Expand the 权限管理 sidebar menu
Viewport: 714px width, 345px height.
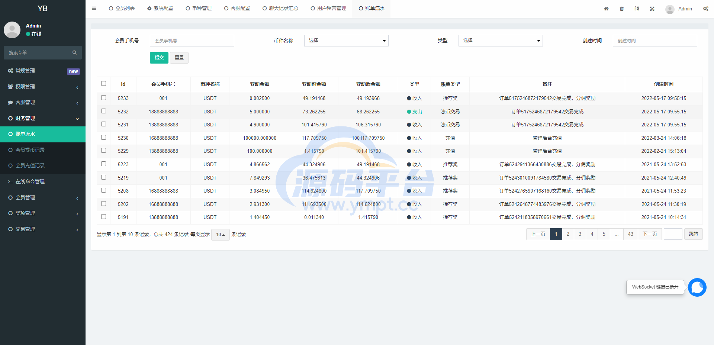[x=43, y=87]
